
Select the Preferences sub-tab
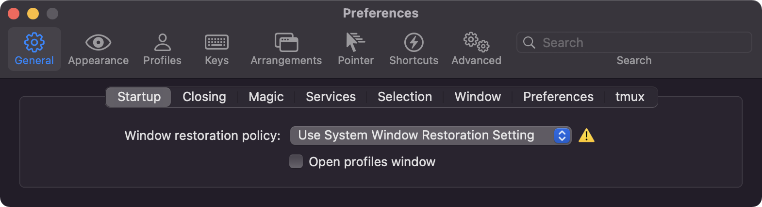(558, 97)
